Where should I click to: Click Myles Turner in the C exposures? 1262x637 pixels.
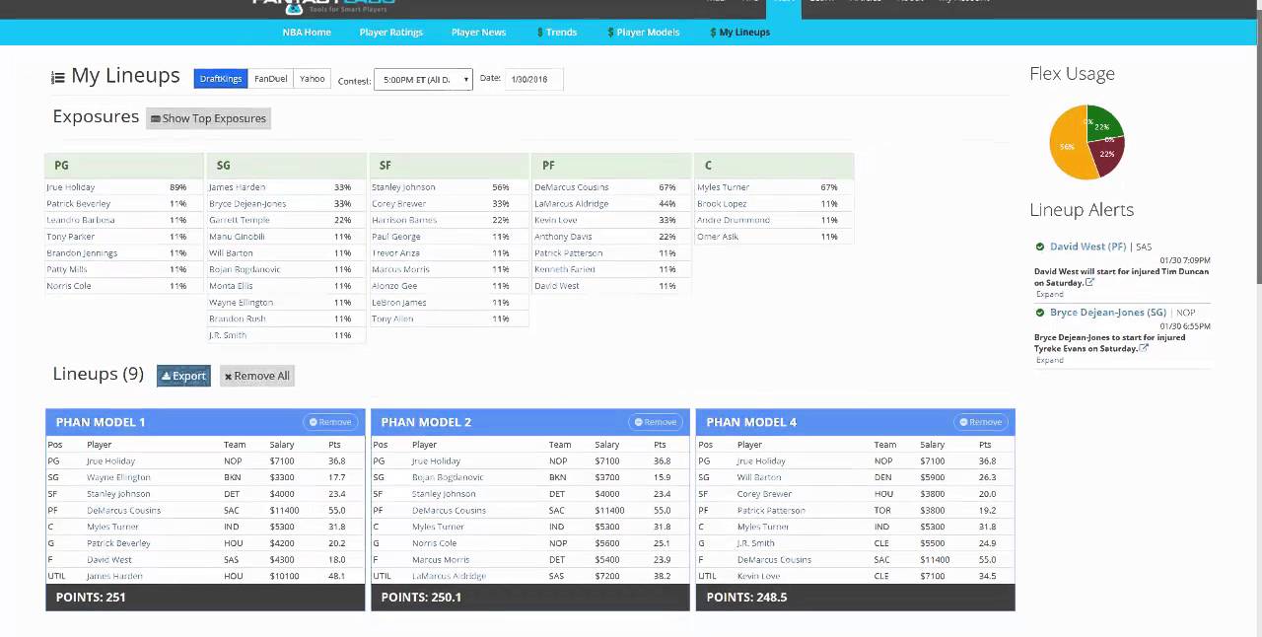[x=723, y=187]
